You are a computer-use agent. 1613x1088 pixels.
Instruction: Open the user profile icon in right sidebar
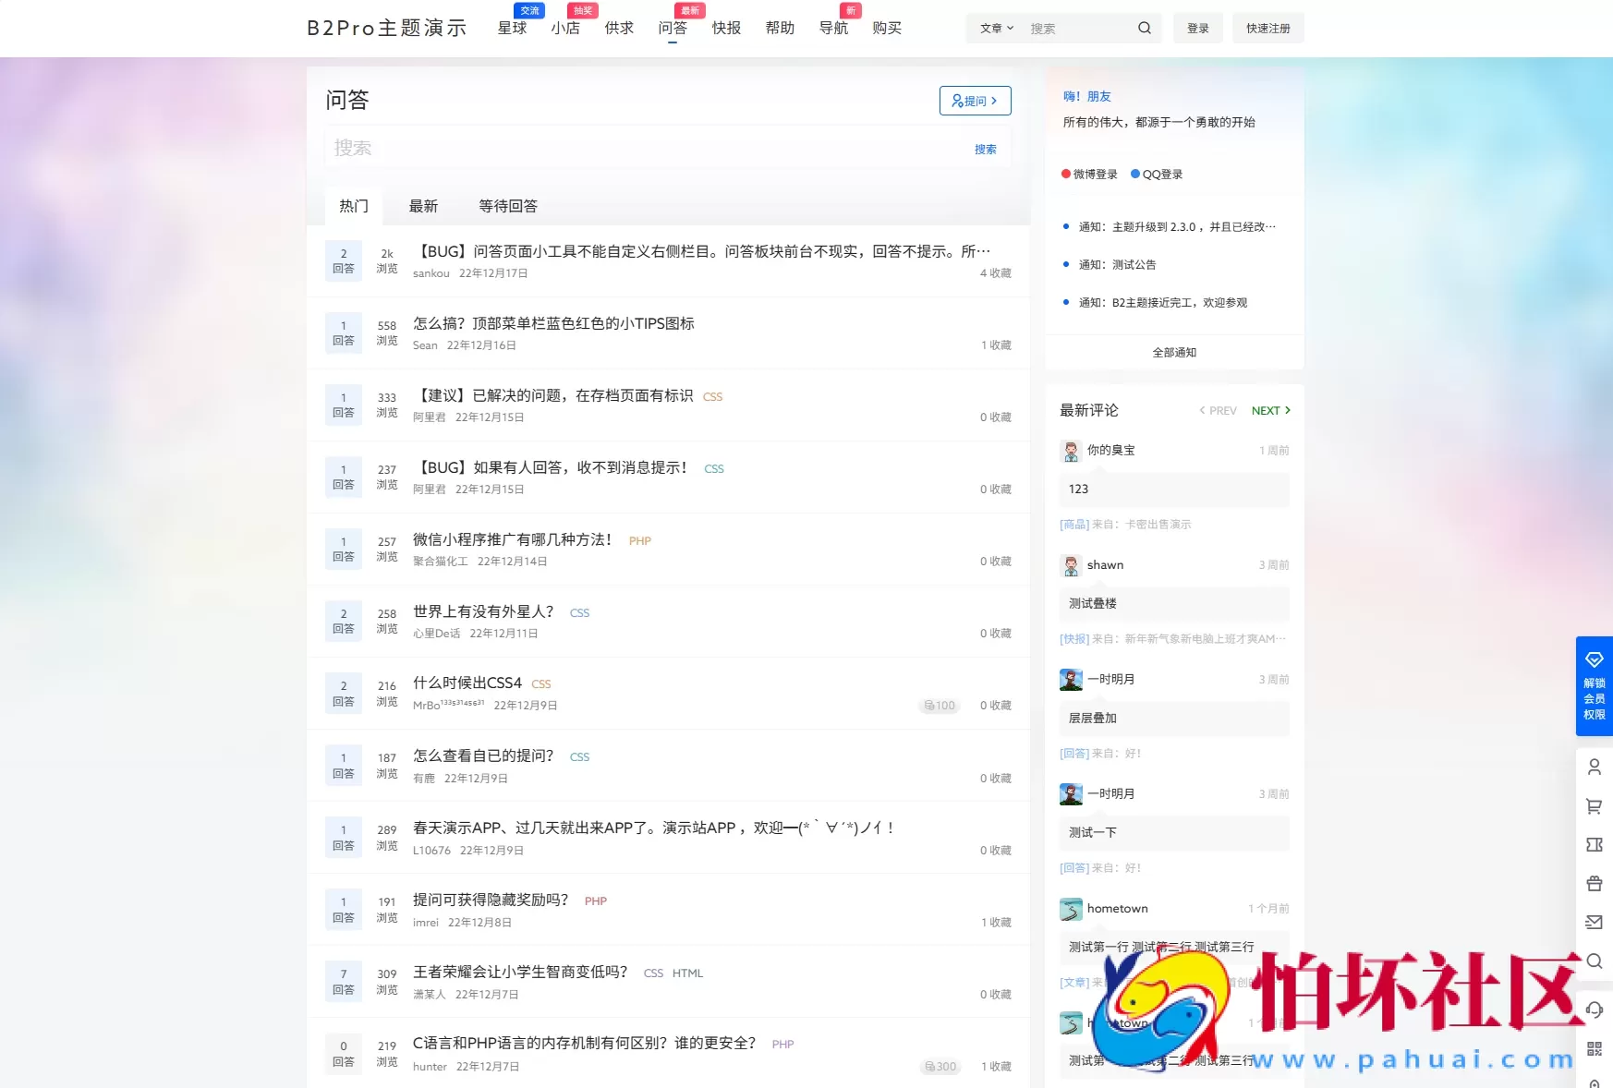pos(1594,767)
